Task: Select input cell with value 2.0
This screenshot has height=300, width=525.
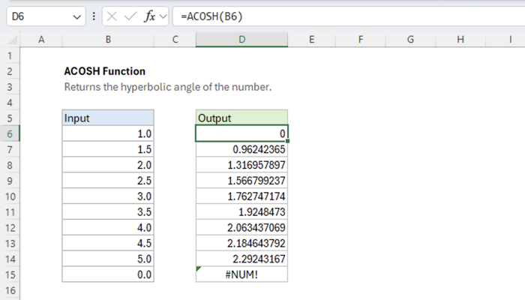Action: click(x=108, y=165)
